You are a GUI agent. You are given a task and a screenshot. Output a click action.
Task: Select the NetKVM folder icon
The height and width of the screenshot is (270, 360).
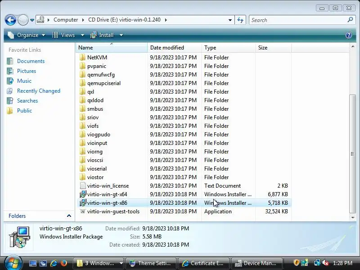coord(82,57)
